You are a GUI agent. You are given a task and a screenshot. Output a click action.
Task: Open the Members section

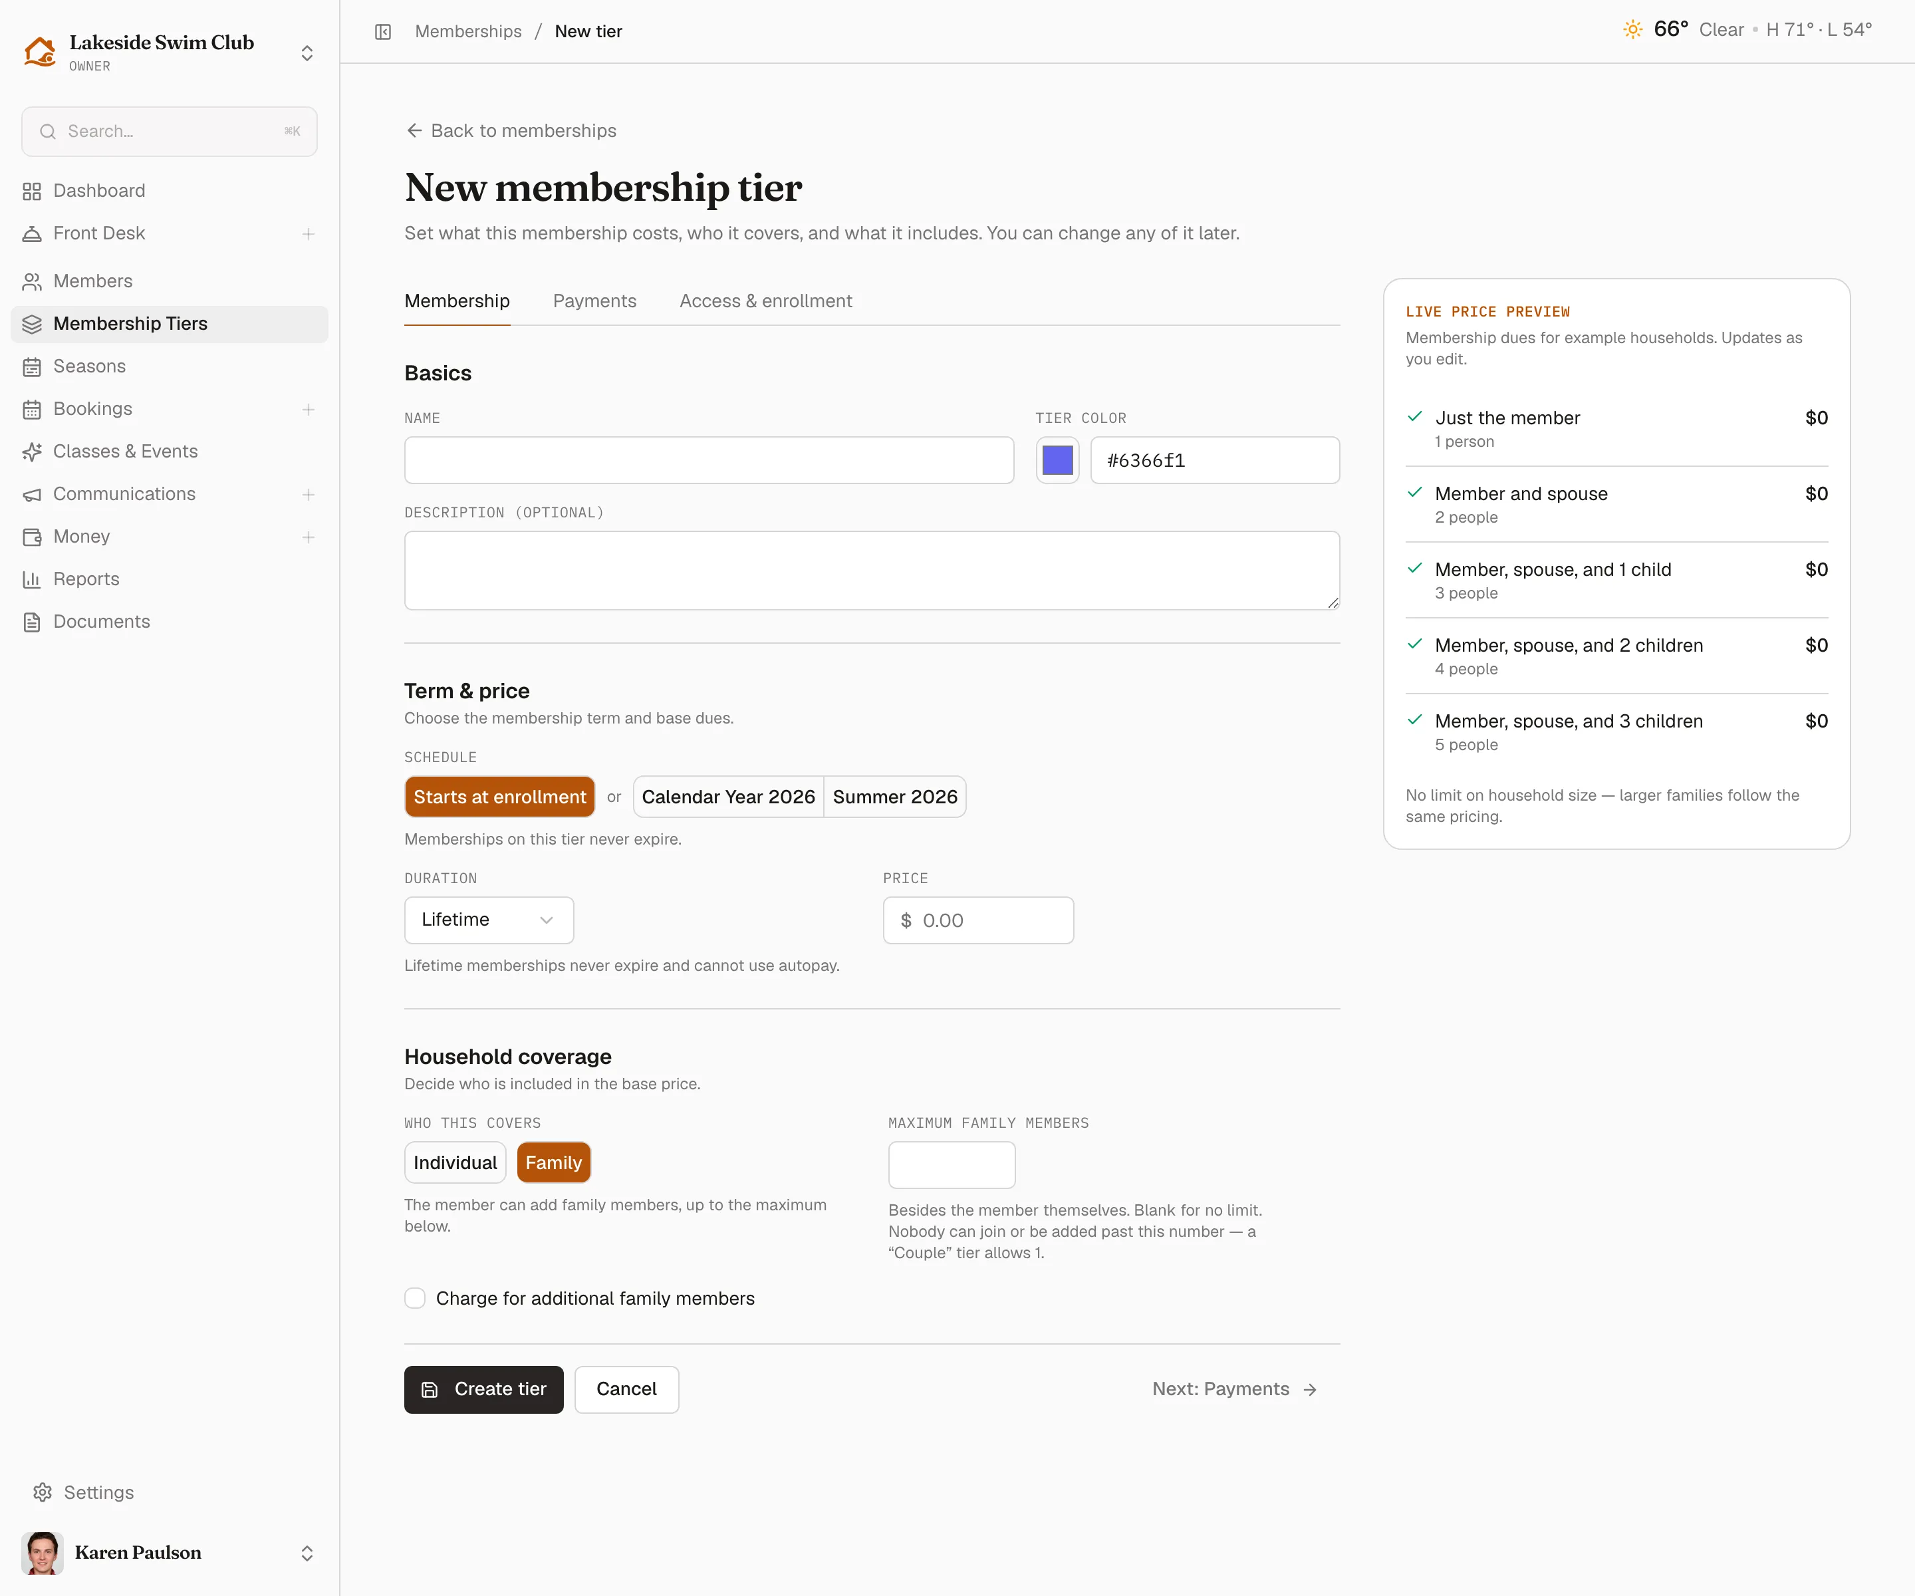(169, 281)
